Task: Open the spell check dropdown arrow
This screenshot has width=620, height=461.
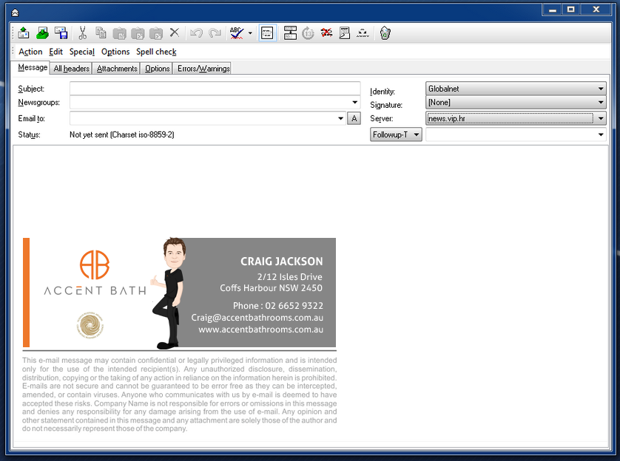Action: [250, 33]
